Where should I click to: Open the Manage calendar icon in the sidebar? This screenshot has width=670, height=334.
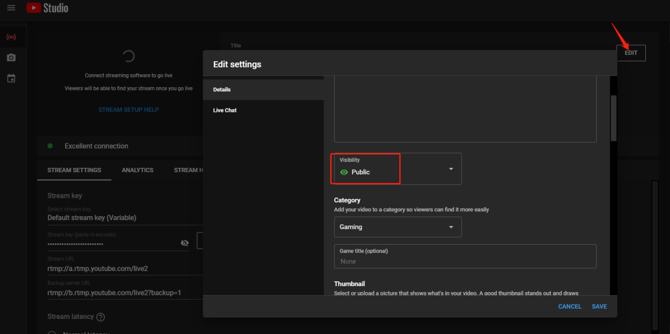11,79
